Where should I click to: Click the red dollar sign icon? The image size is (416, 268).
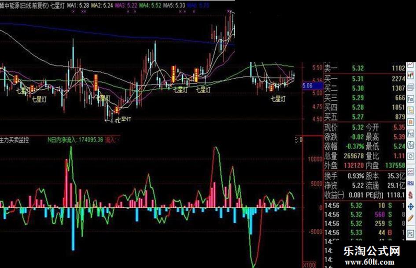pyautogui.click(x=410, y=195)
